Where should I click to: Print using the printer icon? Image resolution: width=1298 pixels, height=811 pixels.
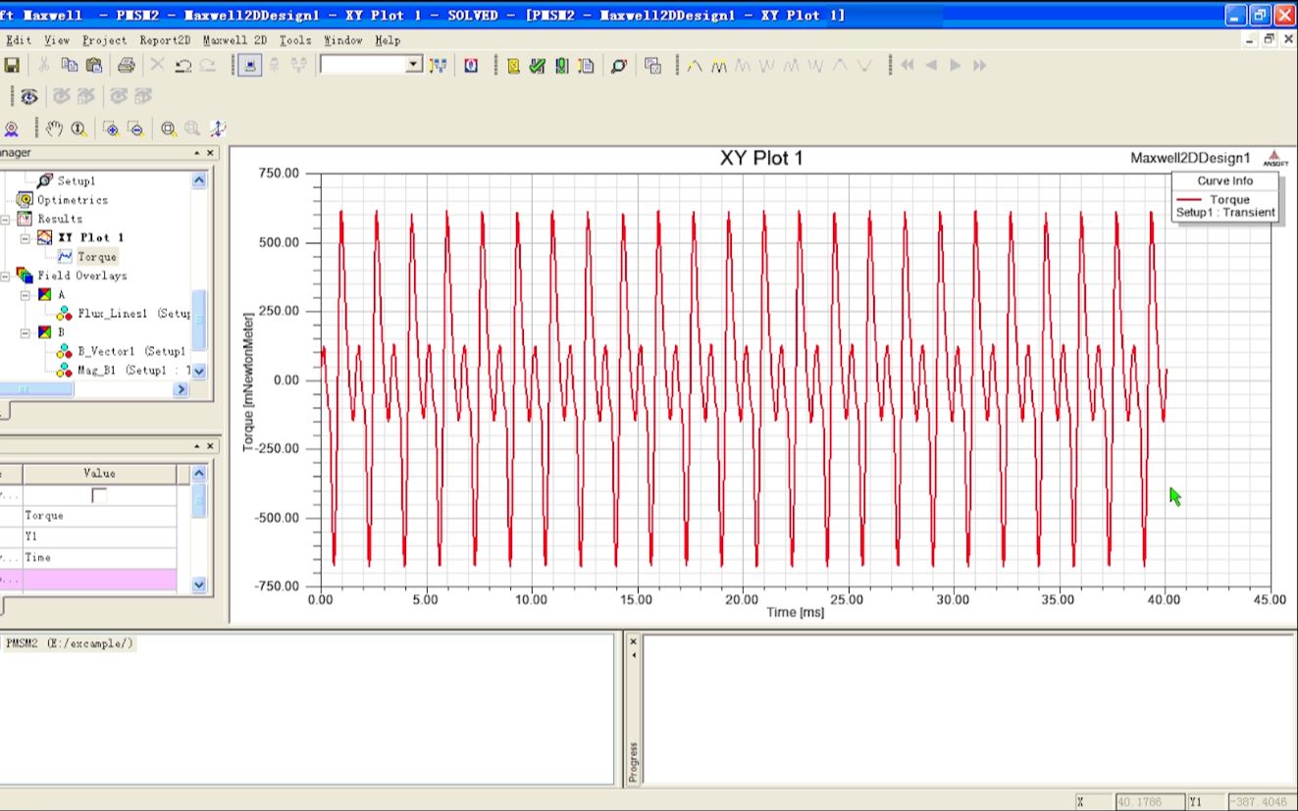[x=126, y=66]
